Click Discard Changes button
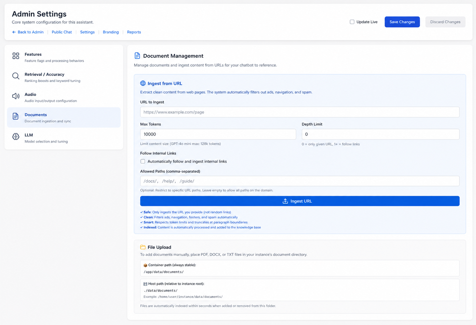 [445, 22]
